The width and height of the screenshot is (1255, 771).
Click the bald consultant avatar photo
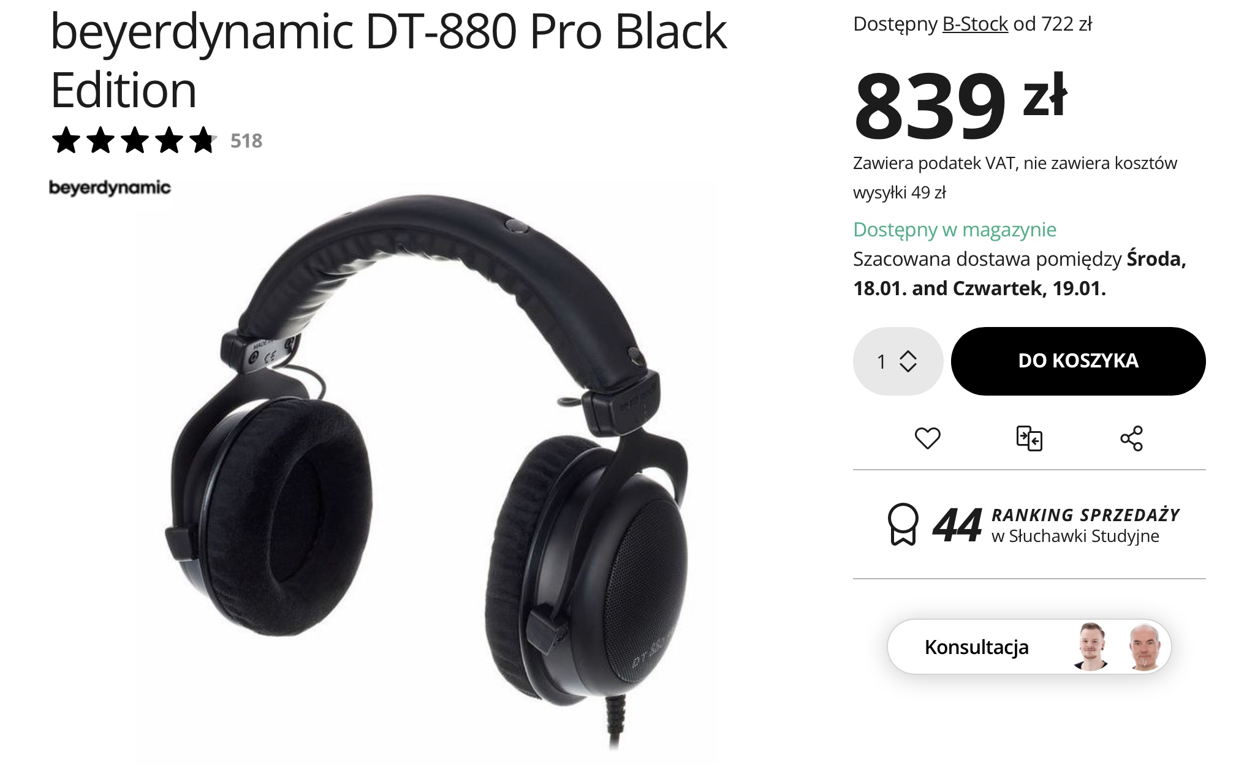(x=1144, y=647)
